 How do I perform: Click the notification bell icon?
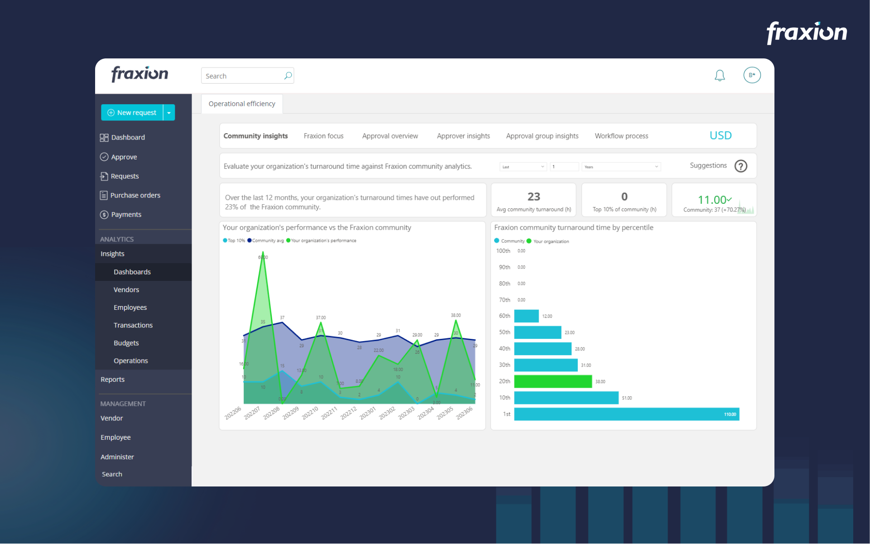tap(720, 75)
